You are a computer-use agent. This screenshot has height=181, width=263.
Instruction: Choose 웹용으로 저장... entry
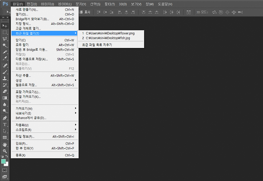[45, 85]
